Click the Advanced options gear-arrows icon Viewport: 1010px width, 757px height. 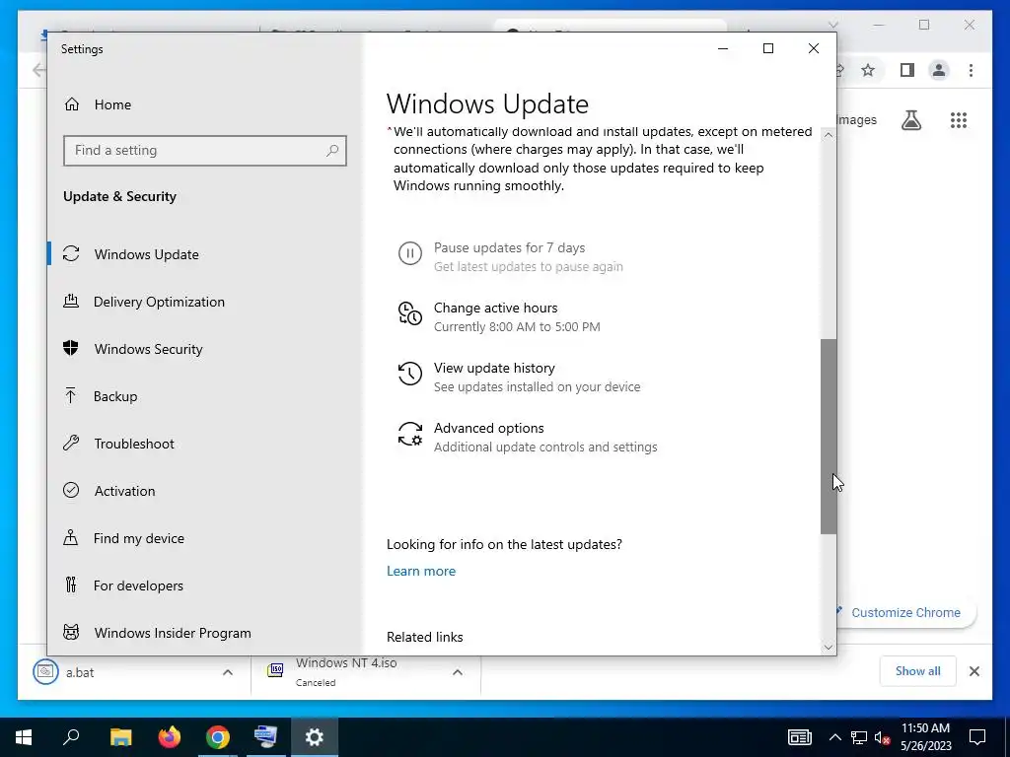[409, 434]
